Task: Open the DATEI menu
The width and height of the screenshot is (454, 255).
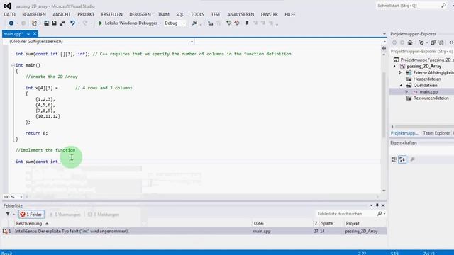Action: pyautogui.click(x=9, y=14)
